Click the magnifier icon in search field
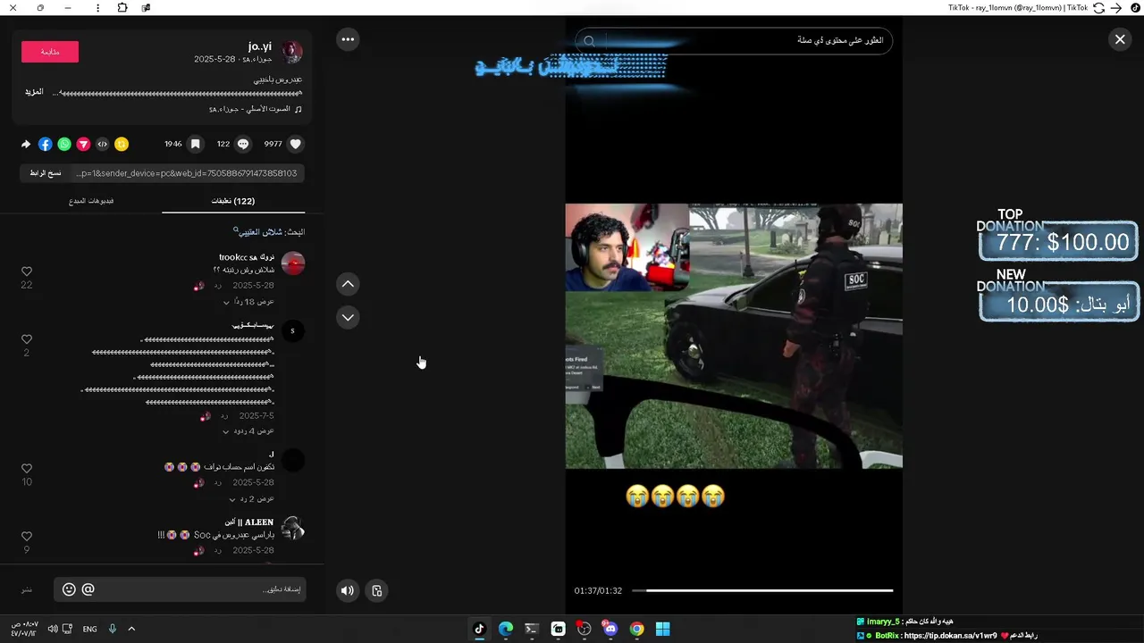The height and width of the screenshot is (643, 1144). (x=589, y=41)
